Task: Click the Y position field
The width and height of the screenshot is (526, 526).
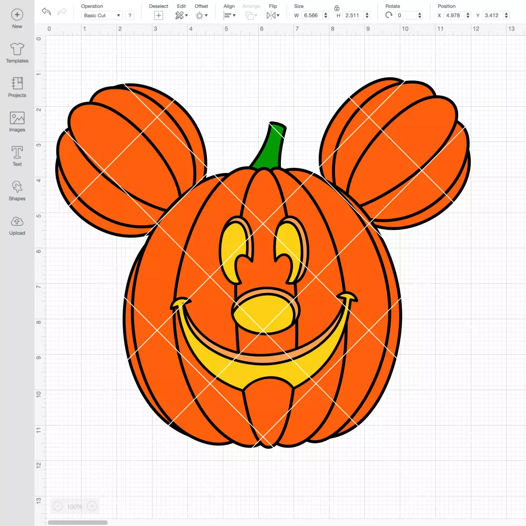Action: pos(493,15)
